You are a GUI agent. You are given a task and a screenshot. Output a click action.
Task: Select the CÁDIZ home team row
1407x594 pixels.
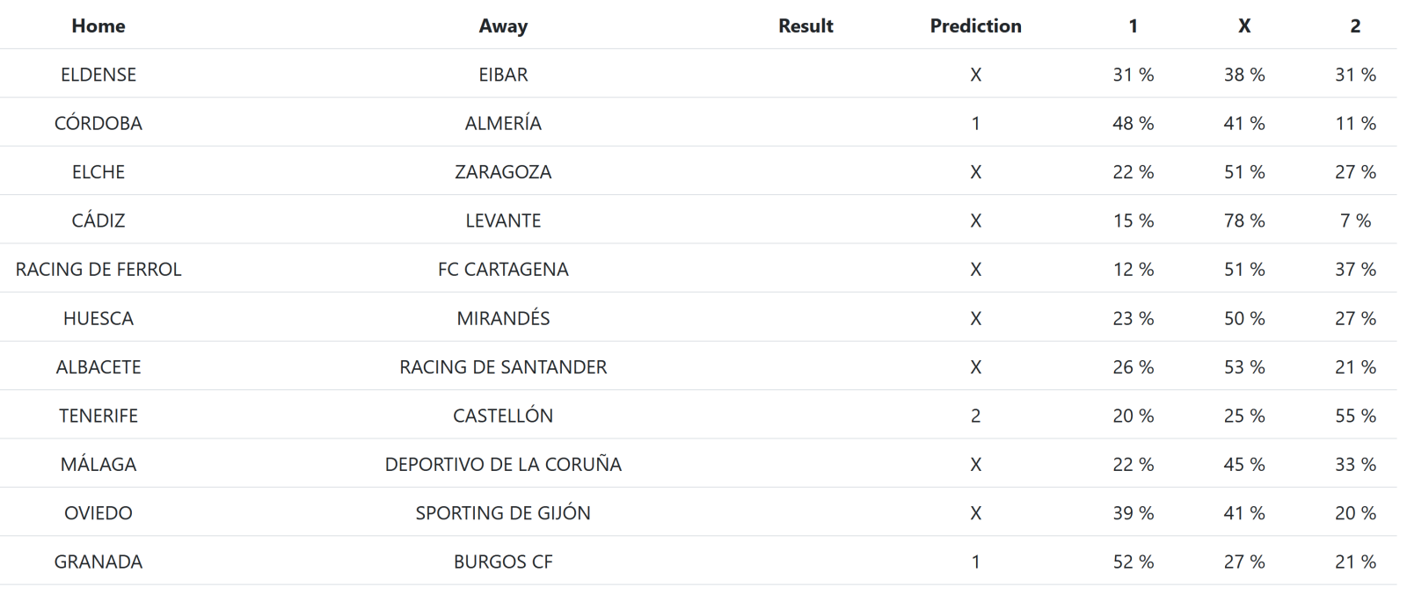click(98, 221)
